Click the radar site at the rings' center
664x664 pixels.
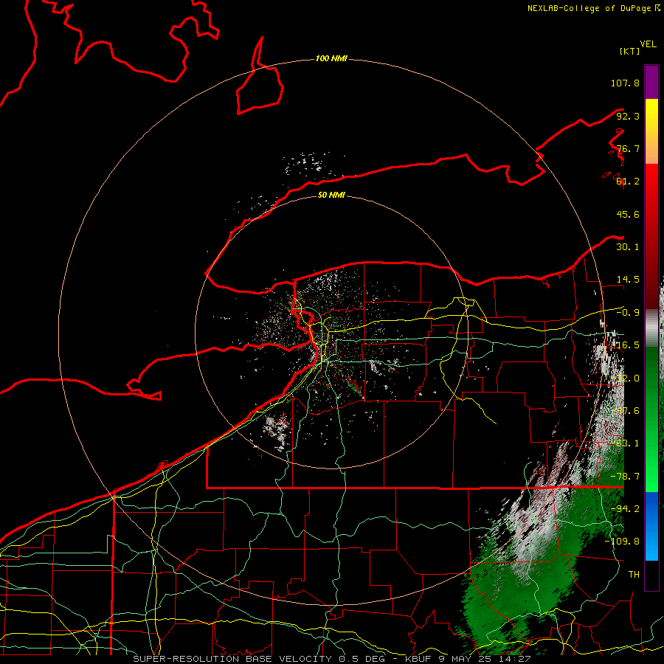[331, 333]
